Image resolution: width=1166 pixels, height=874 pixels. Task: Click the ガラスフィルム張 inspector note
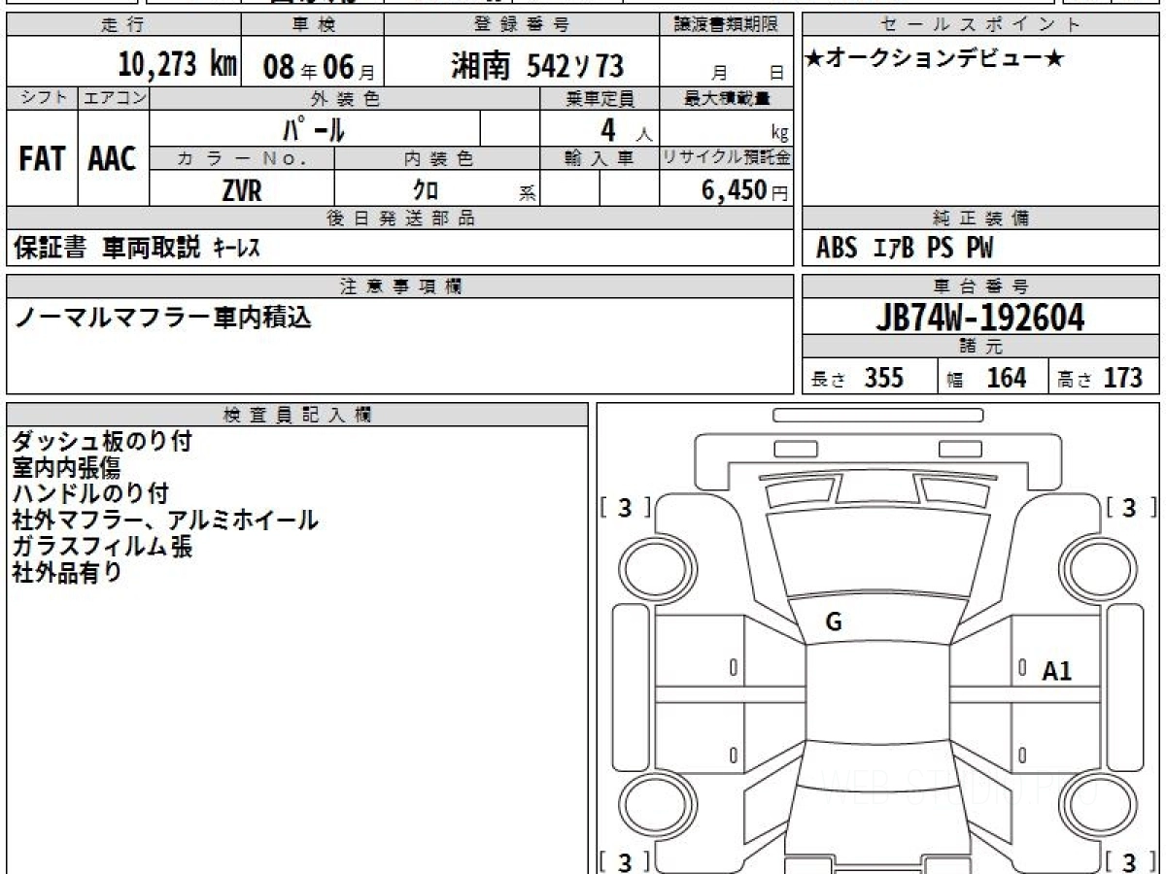[102, 547]
